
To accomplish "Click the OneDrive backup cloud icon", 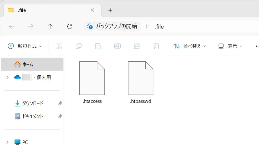I will pyautogui.click(x=90, y=26).
